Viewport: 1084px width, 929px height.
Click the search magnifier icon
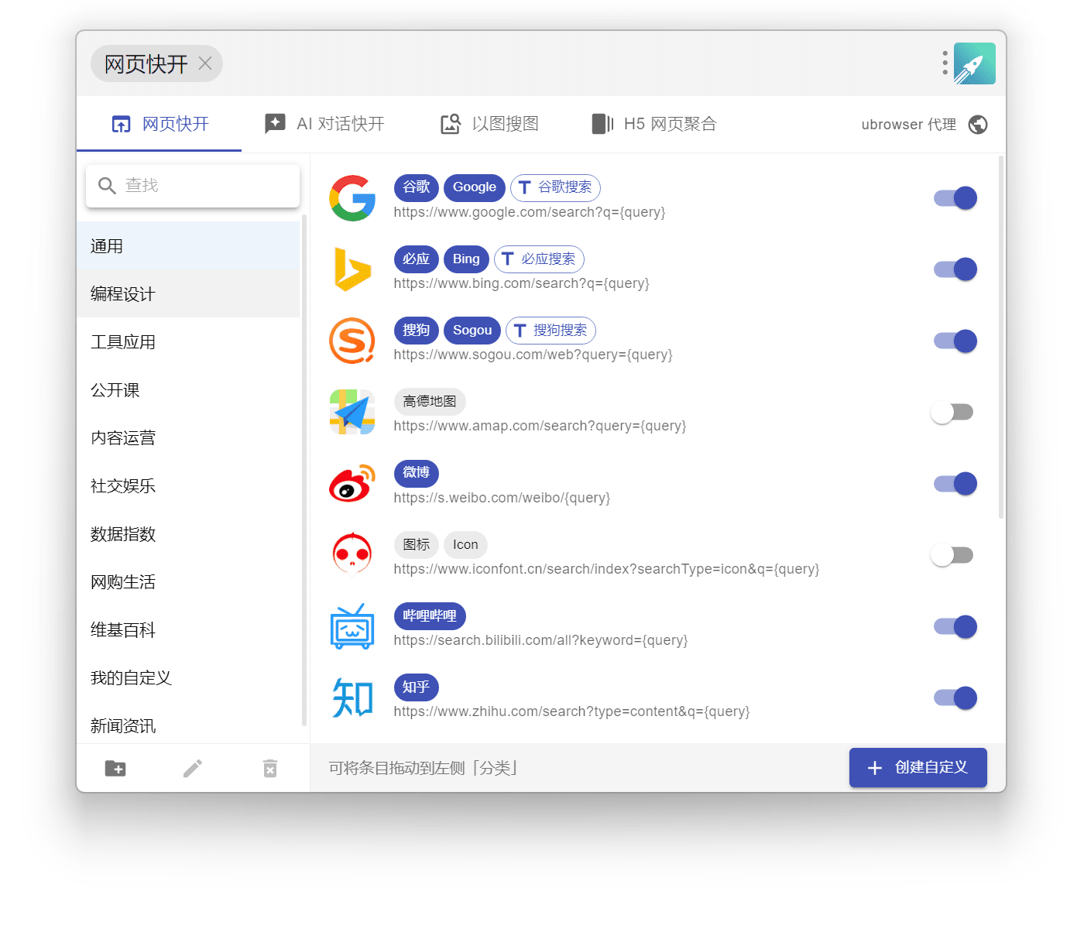107,186
